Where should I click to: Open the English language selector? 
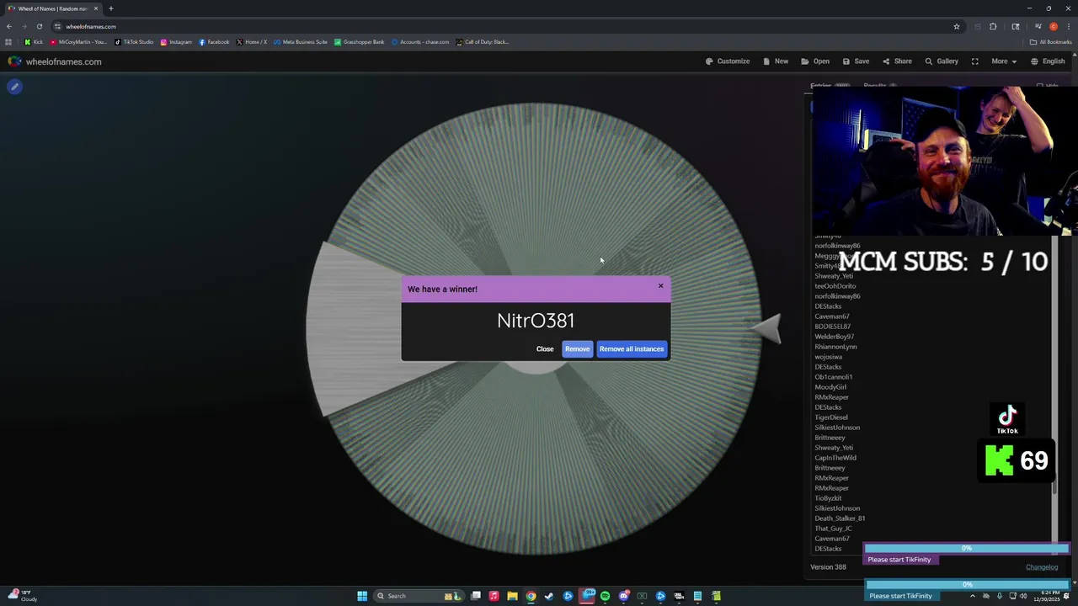click(1048, 61)
